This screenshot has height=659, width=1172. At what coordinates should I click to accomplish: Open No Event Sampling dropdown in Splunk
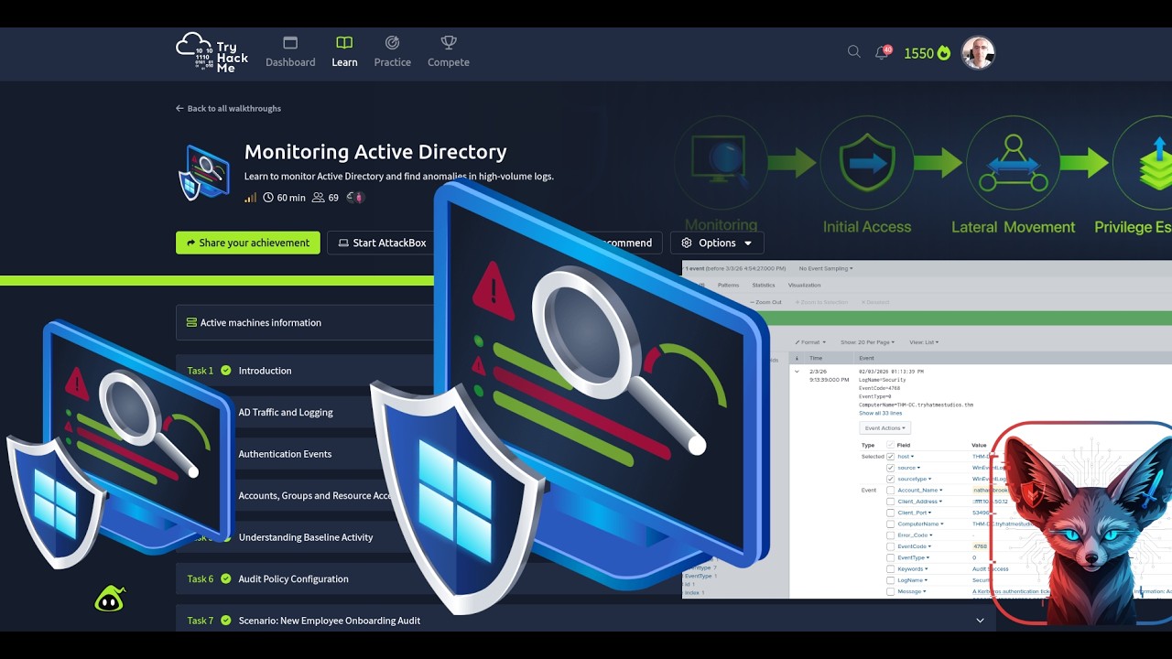point(826,268)
